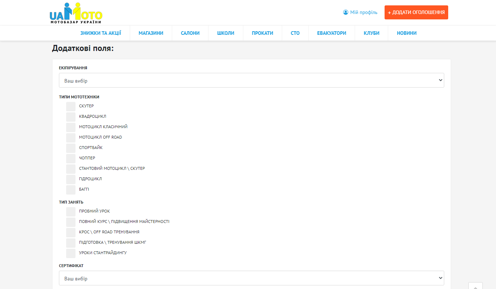Click the Гідроцикл label text

(91, 179)
